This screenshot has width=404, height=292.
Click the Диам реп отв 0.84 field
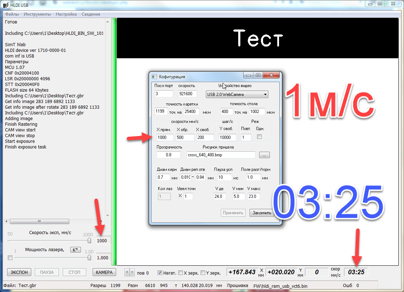click(200, 177)
